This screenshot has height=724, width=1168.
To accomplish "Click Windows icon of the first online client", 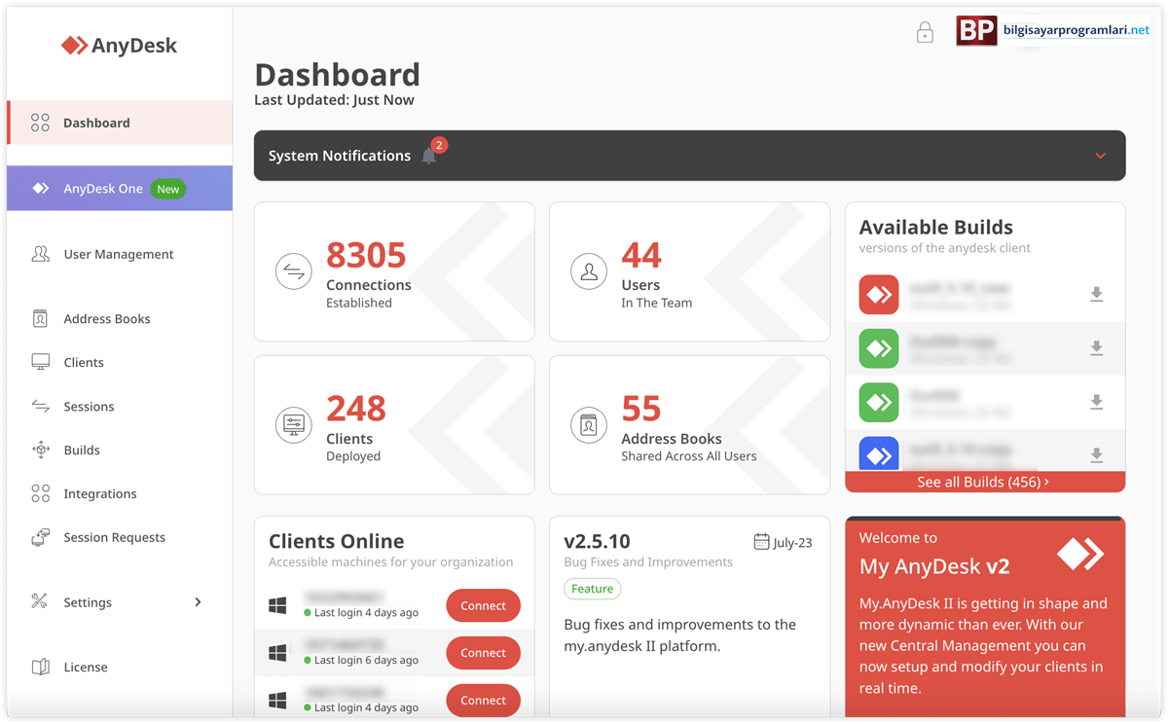I will [x=278, y=605].
